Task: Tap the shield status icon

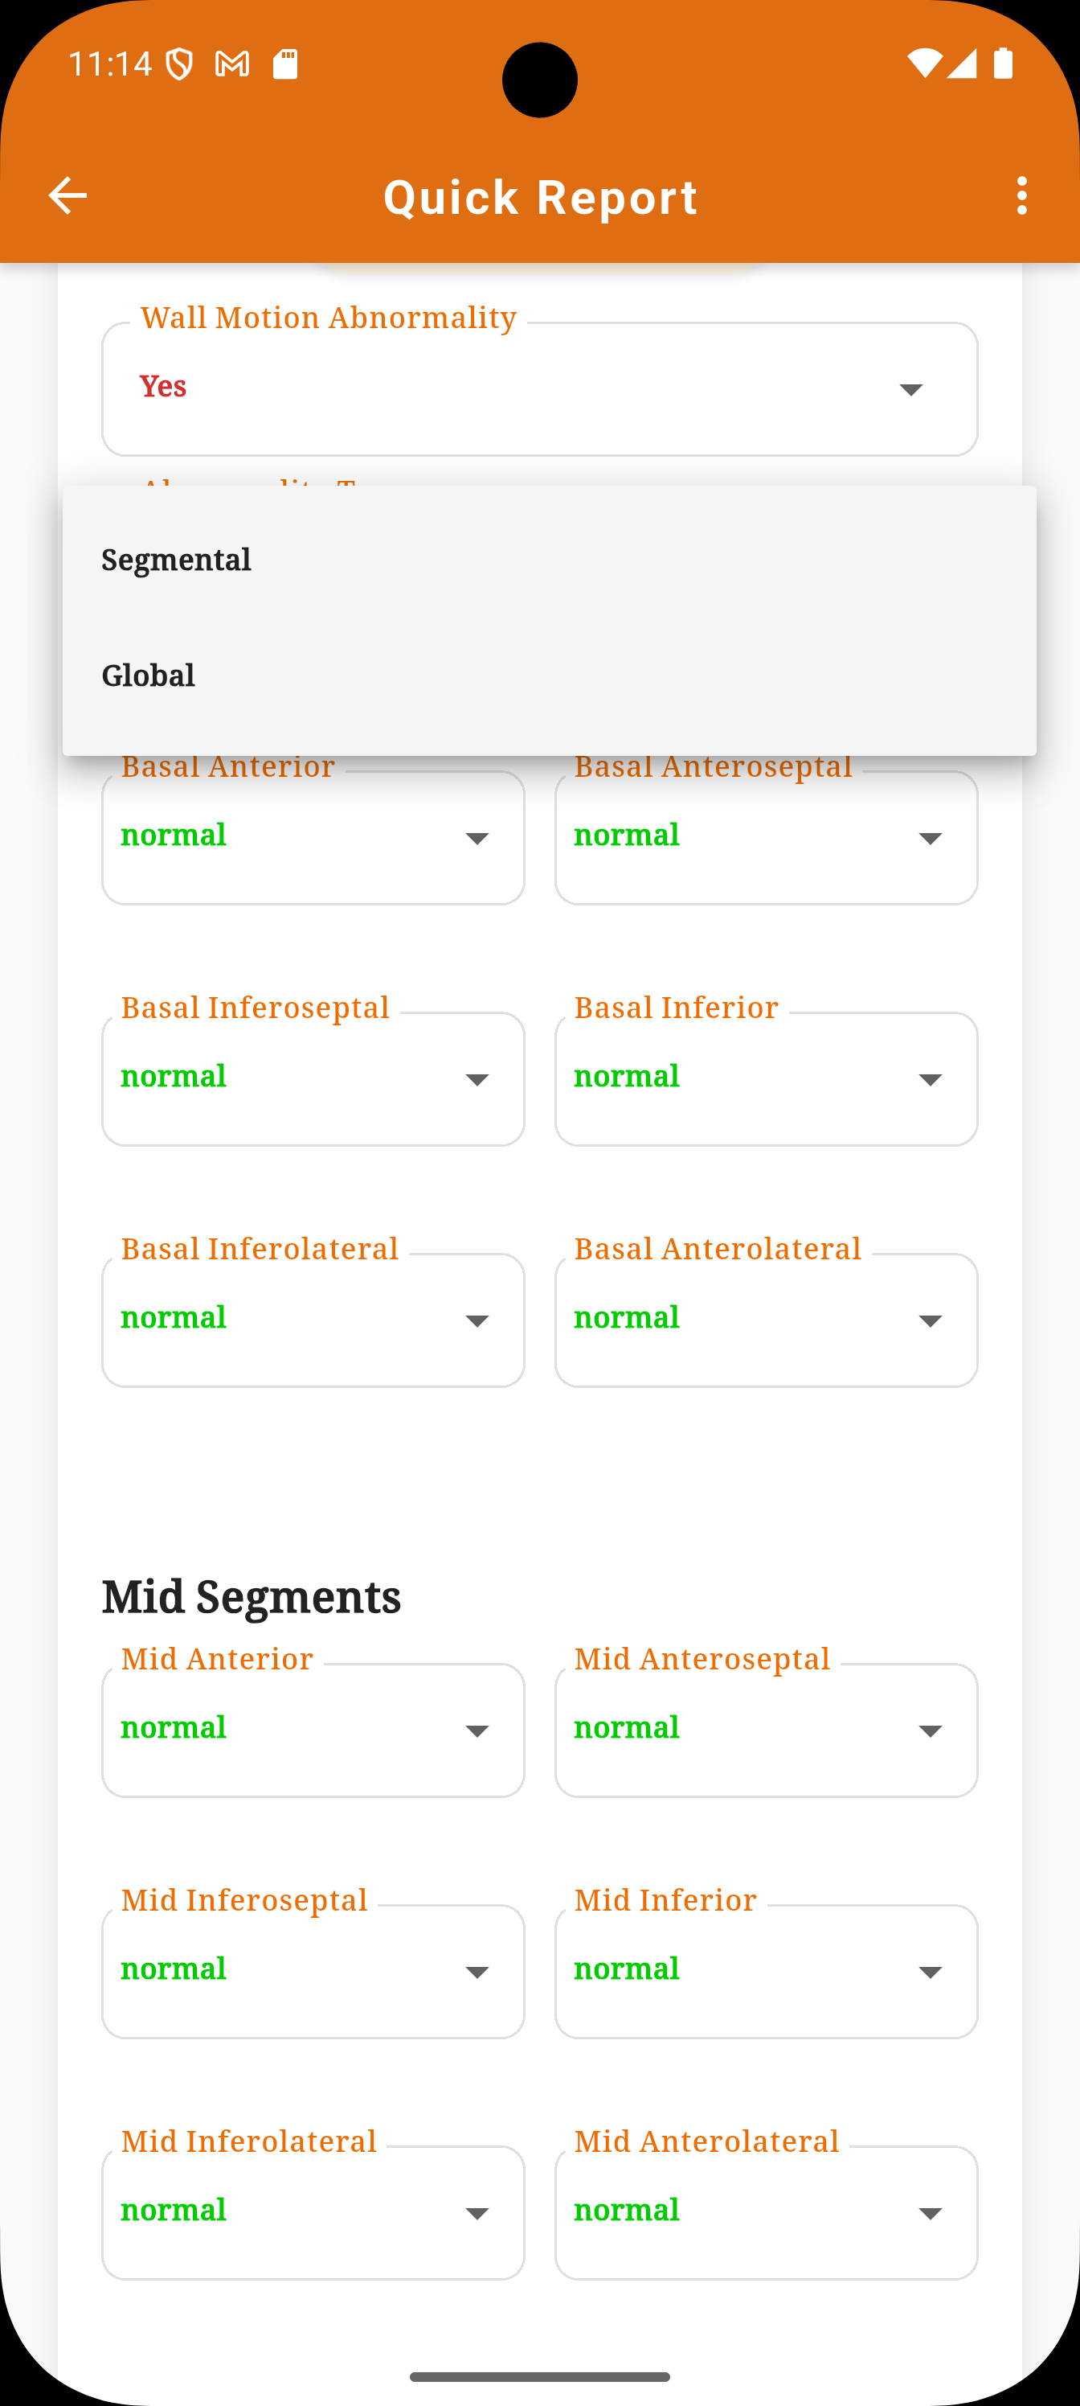Action: (x=179, y=64)
